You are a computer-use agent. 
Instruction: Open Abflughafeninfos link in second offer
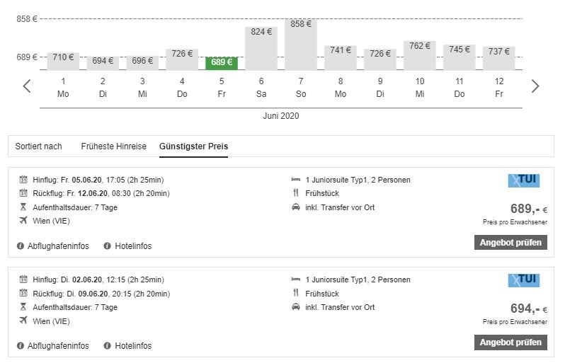58,346
